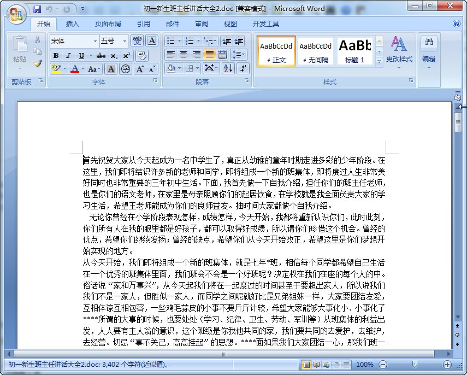Align text to the right
This screenshot has width=467, height=375.
tap(196, 55)
